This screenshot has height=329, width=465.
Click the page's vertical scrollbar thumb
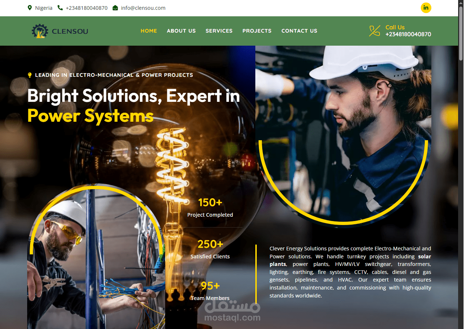461,33
